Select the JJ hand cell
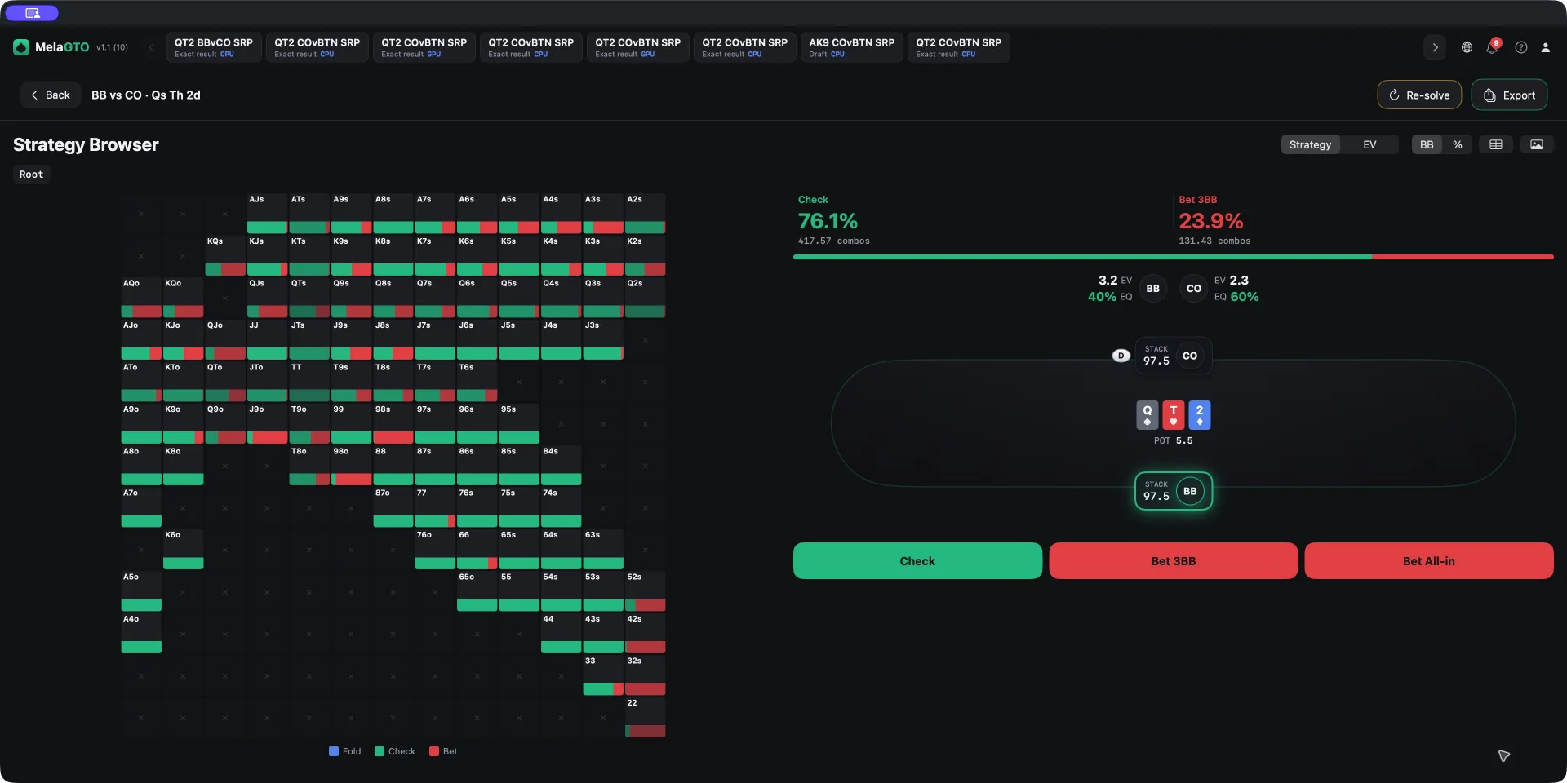This screenshot has width=1567, height=783. point(267,340)
